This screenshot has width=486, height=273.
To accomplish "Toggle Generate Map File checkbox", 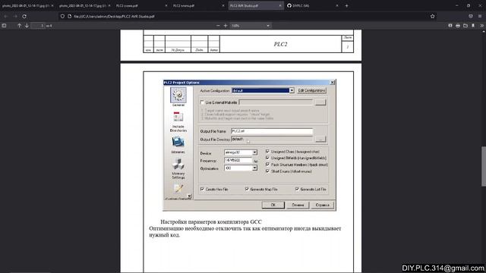I will coord(247,189).
